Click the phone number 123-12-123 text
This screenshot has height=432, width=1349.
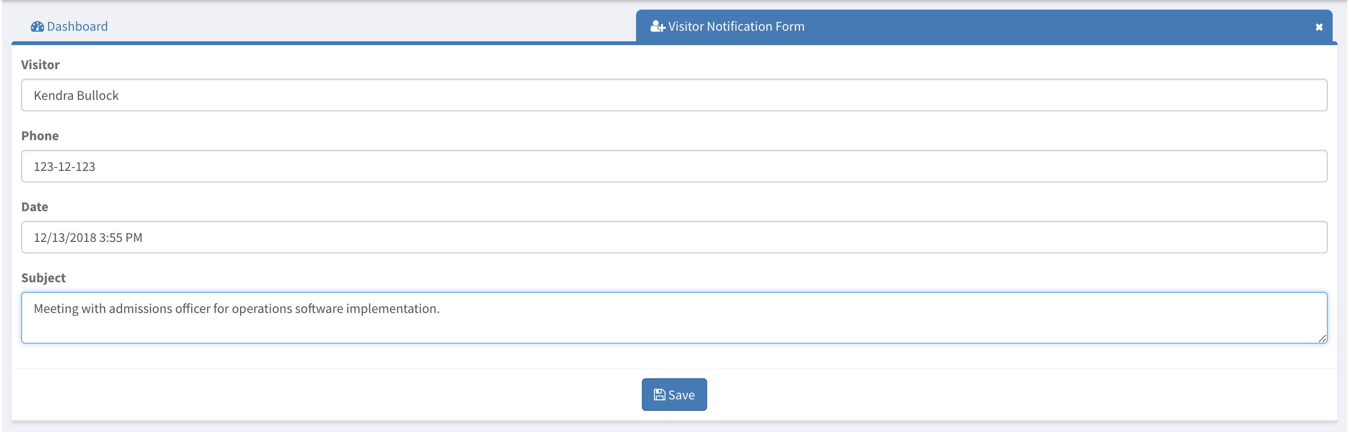[x=64, y=167]
